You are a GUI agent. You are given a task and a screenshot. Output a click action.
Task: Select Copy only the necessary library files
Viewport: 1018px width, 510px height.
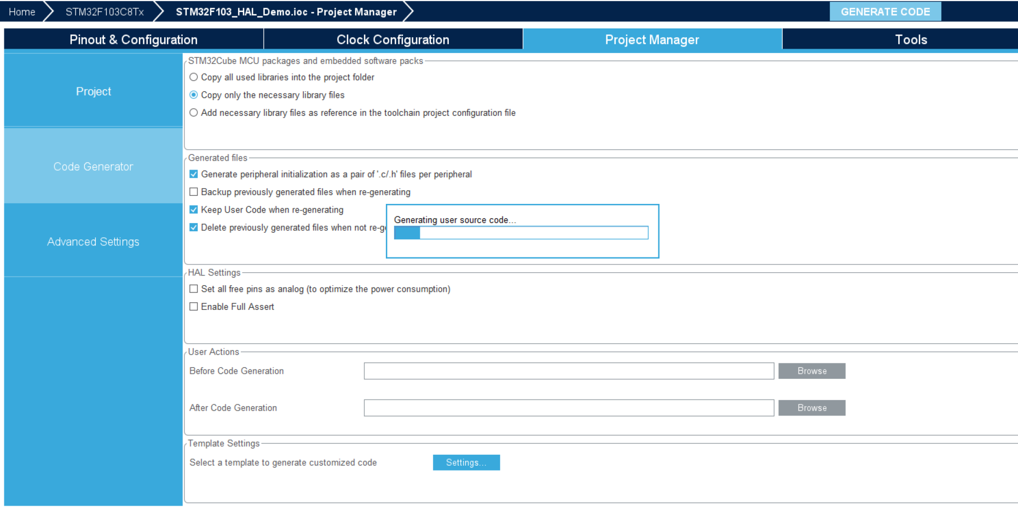point(194,95)
